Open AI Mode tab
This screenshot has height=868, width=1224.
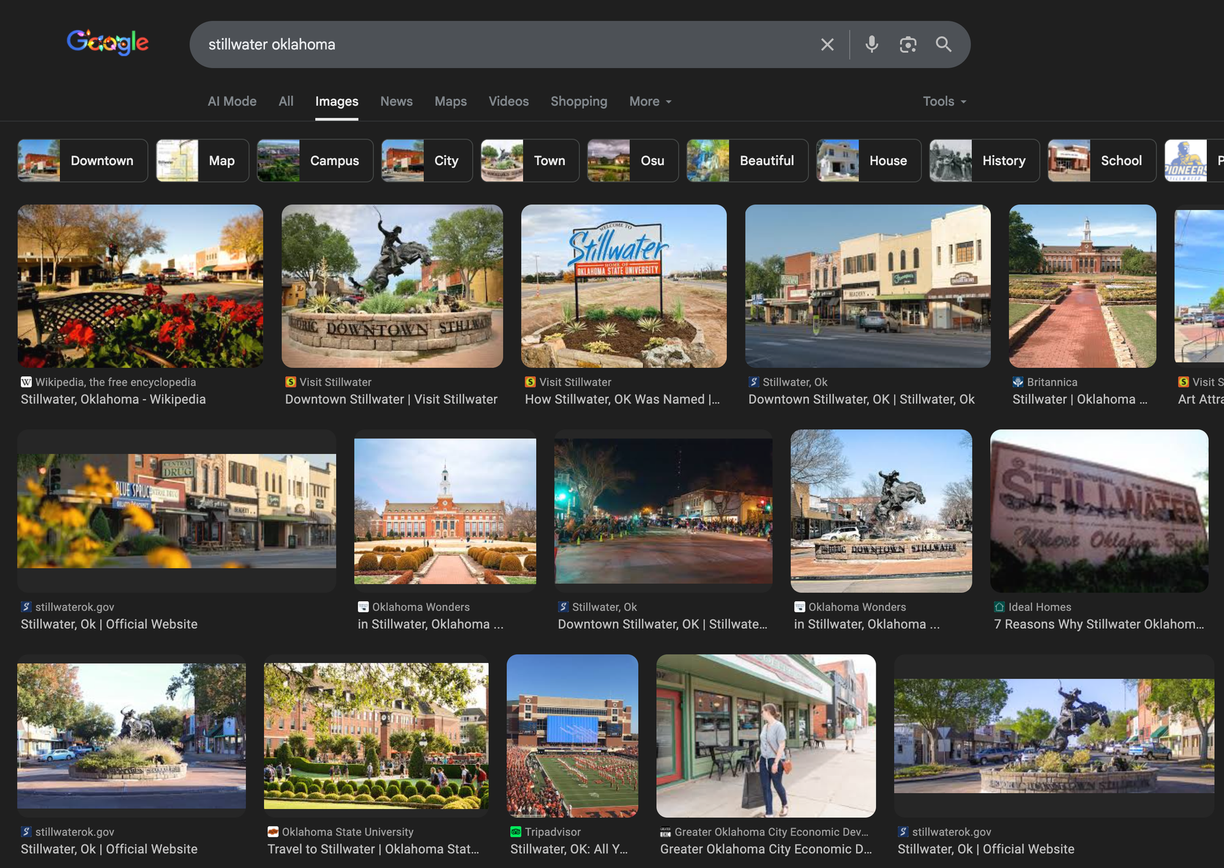click(232, 102)
